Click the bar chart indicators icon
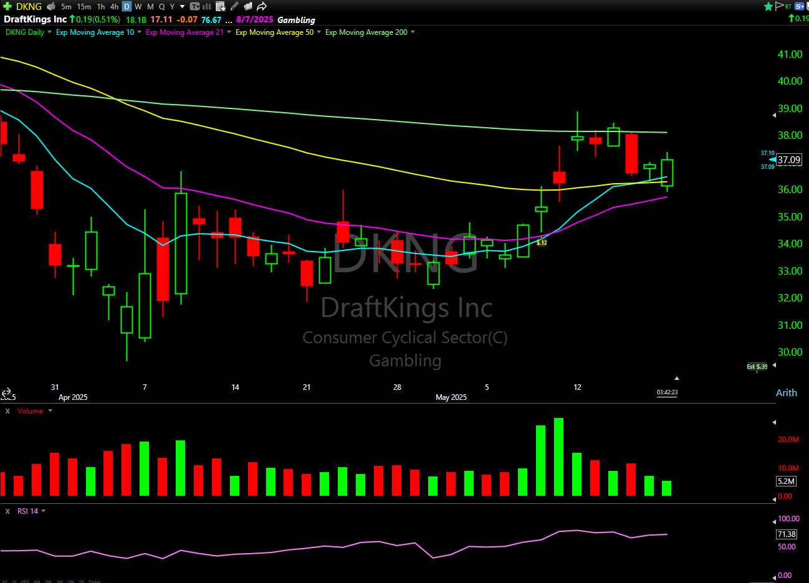Screen dimensions: 809x583 207,7
